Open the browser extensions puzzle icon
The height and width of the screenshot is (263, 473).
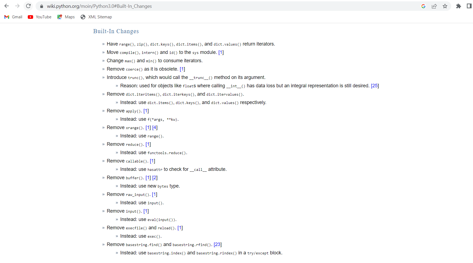pyautogui.click(x=458, y=6)
